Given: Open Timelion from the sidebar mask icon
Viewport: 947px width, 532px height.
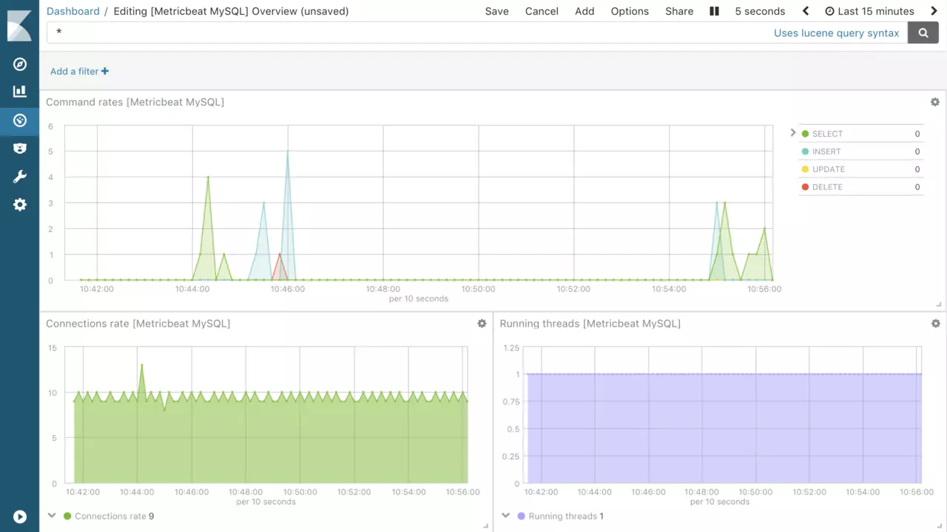Looking at the screenshot, I should click(x=20, y=149).
